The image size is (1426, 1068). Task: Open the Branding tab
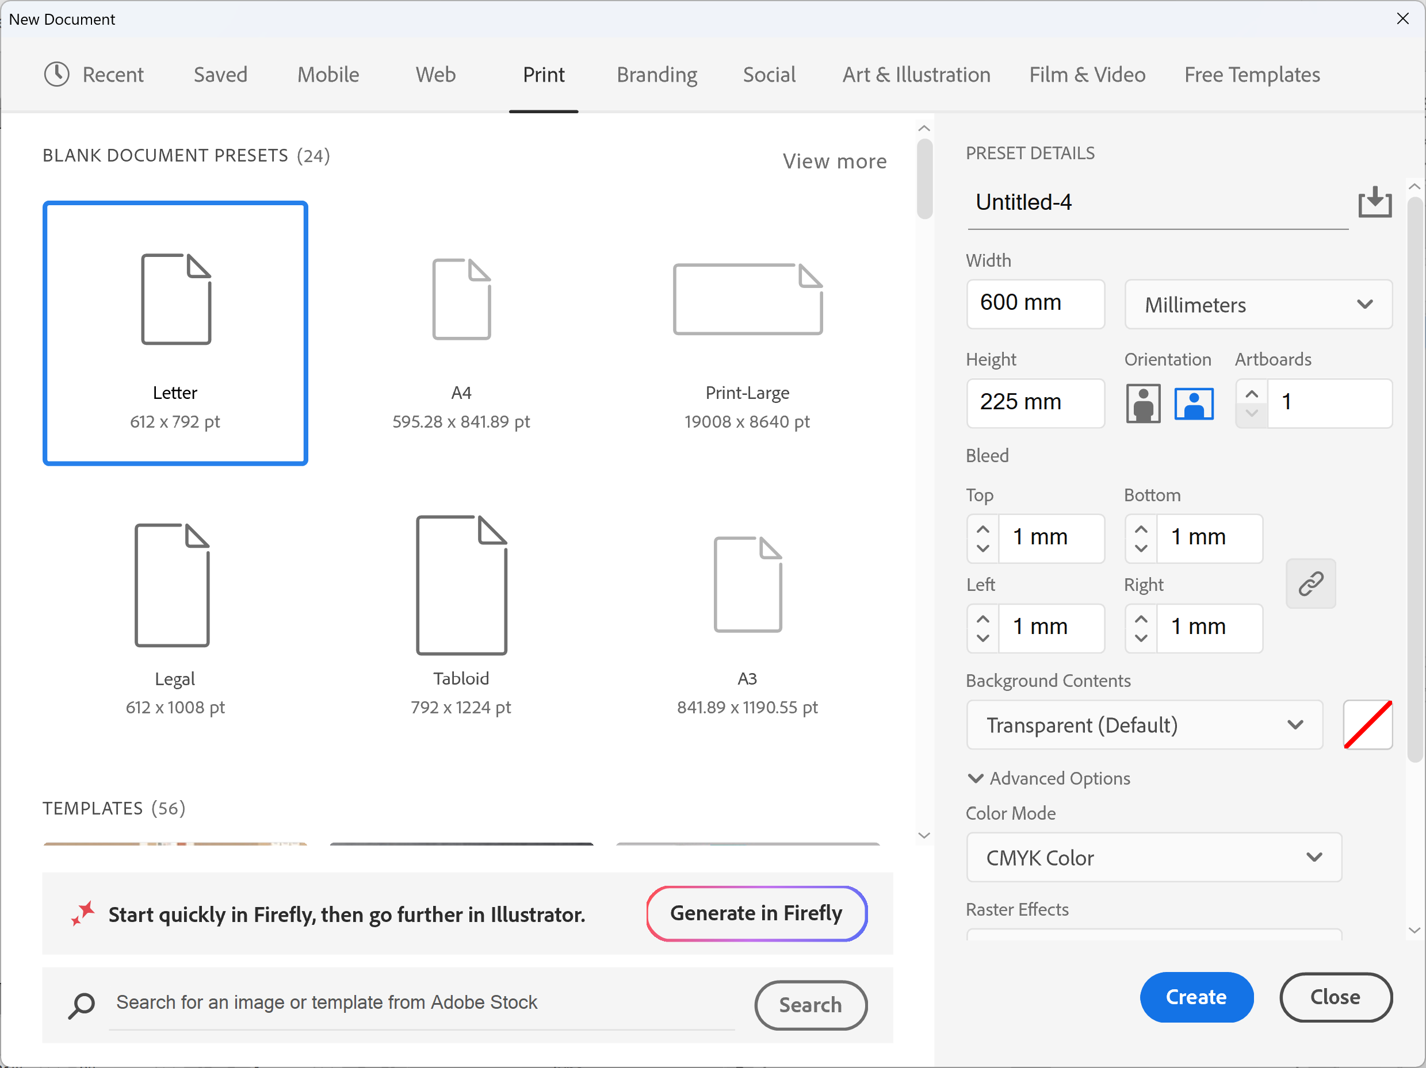656,75
